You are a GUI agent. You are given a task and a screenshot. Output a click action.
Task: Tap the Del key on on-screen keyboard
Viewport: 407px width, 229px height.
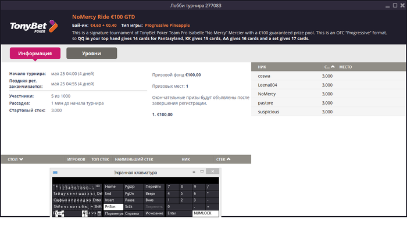[99, 194]
